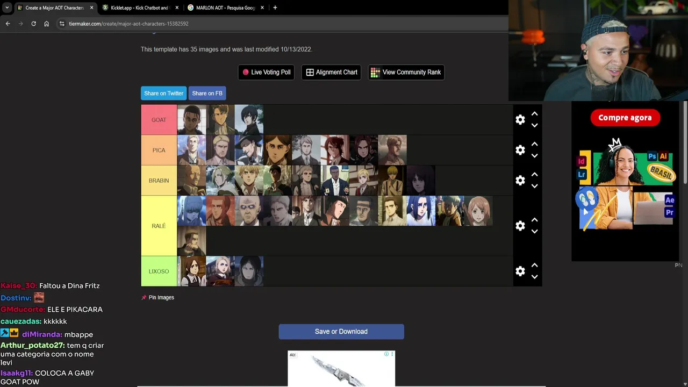Click the pin icon beside Pin Images

[144, 297]
